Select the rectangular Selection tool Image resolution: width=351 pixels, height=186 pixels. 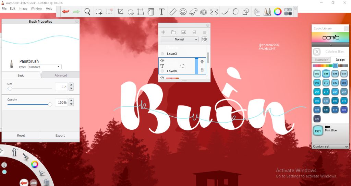click(99, 12)
